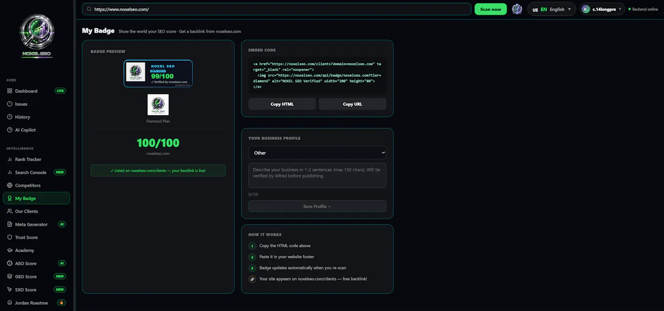Image resolution: width=664 pixels, height=311 pixels.
Task: Click the Backend online status indicator
Action: [643, 9]
